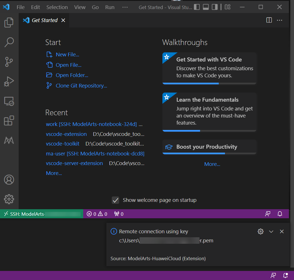Image resolution: width=294 pixels, height=280 pixels.
Task: Open the Run menu
Action: pyautogui.click(x=110, y=7)
